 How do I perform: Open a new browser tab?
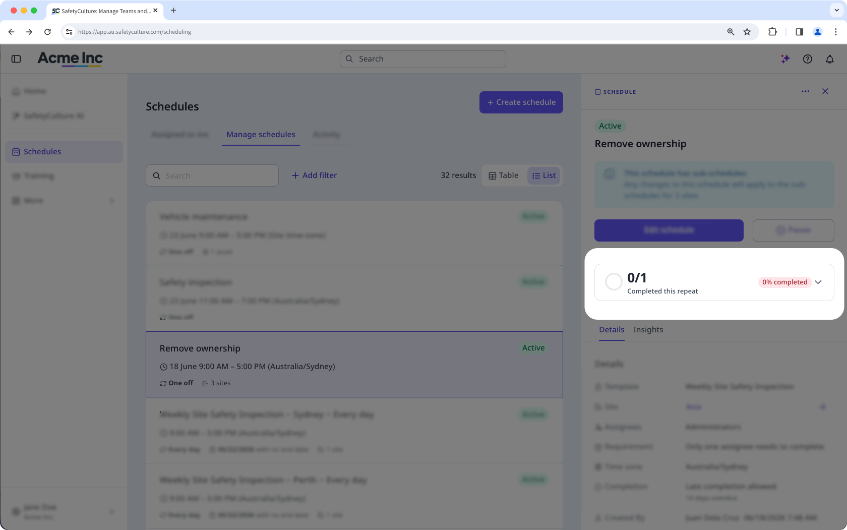[173, 10]
